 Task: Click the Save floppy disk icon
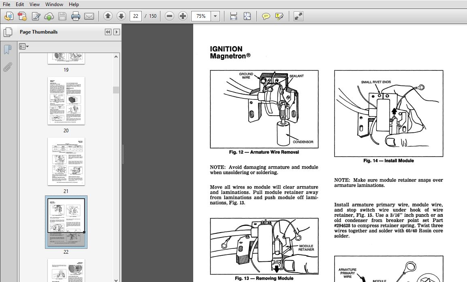click(x=62, y=16)
